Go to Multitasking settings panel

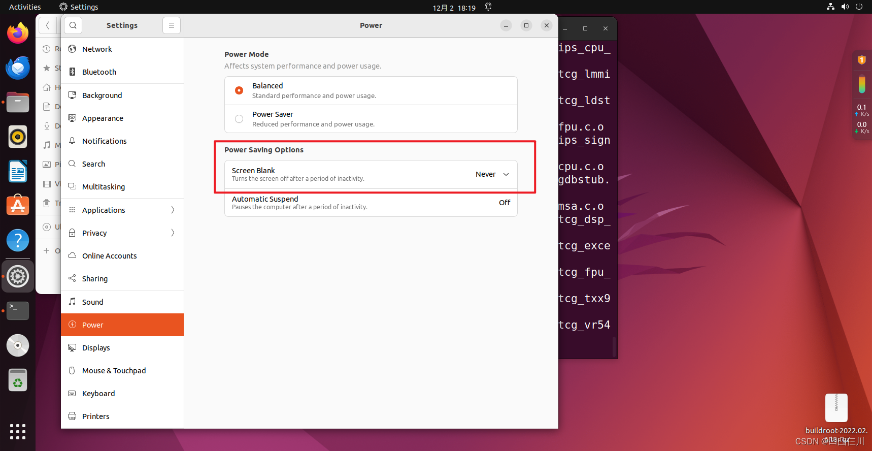(x=122, y=186)
